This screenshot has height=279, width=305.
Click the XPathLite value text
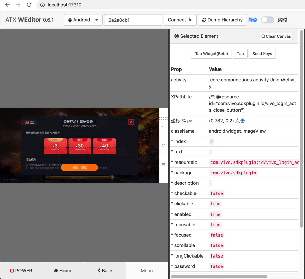252,103
